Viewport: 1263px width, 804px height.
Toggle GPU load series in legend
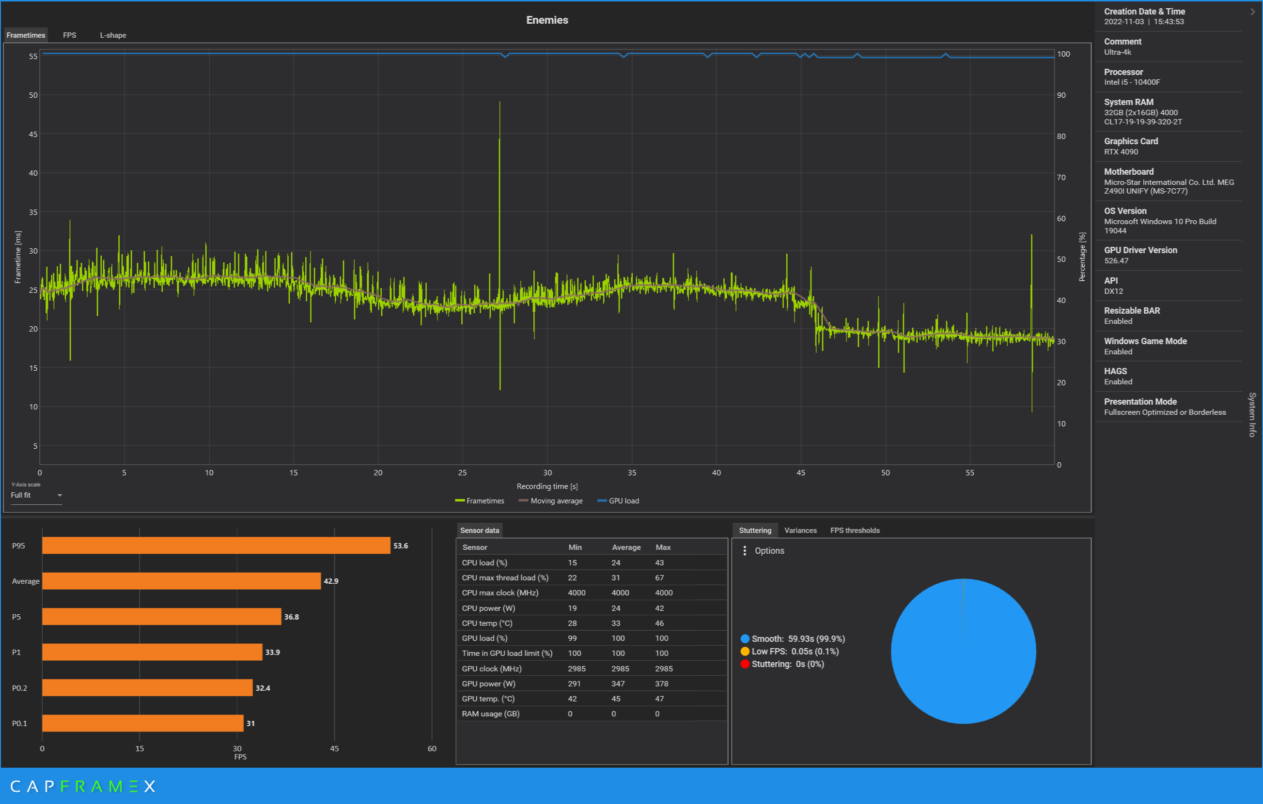[x=618, y=501]
